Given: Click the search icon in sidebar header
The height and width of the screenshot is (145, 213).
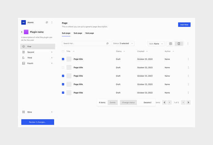Looking at the screenshot, I should (47, 23).
